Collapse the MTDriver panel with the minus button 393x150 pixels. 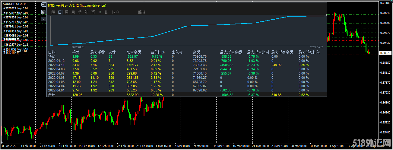click(x=44, y=5)
